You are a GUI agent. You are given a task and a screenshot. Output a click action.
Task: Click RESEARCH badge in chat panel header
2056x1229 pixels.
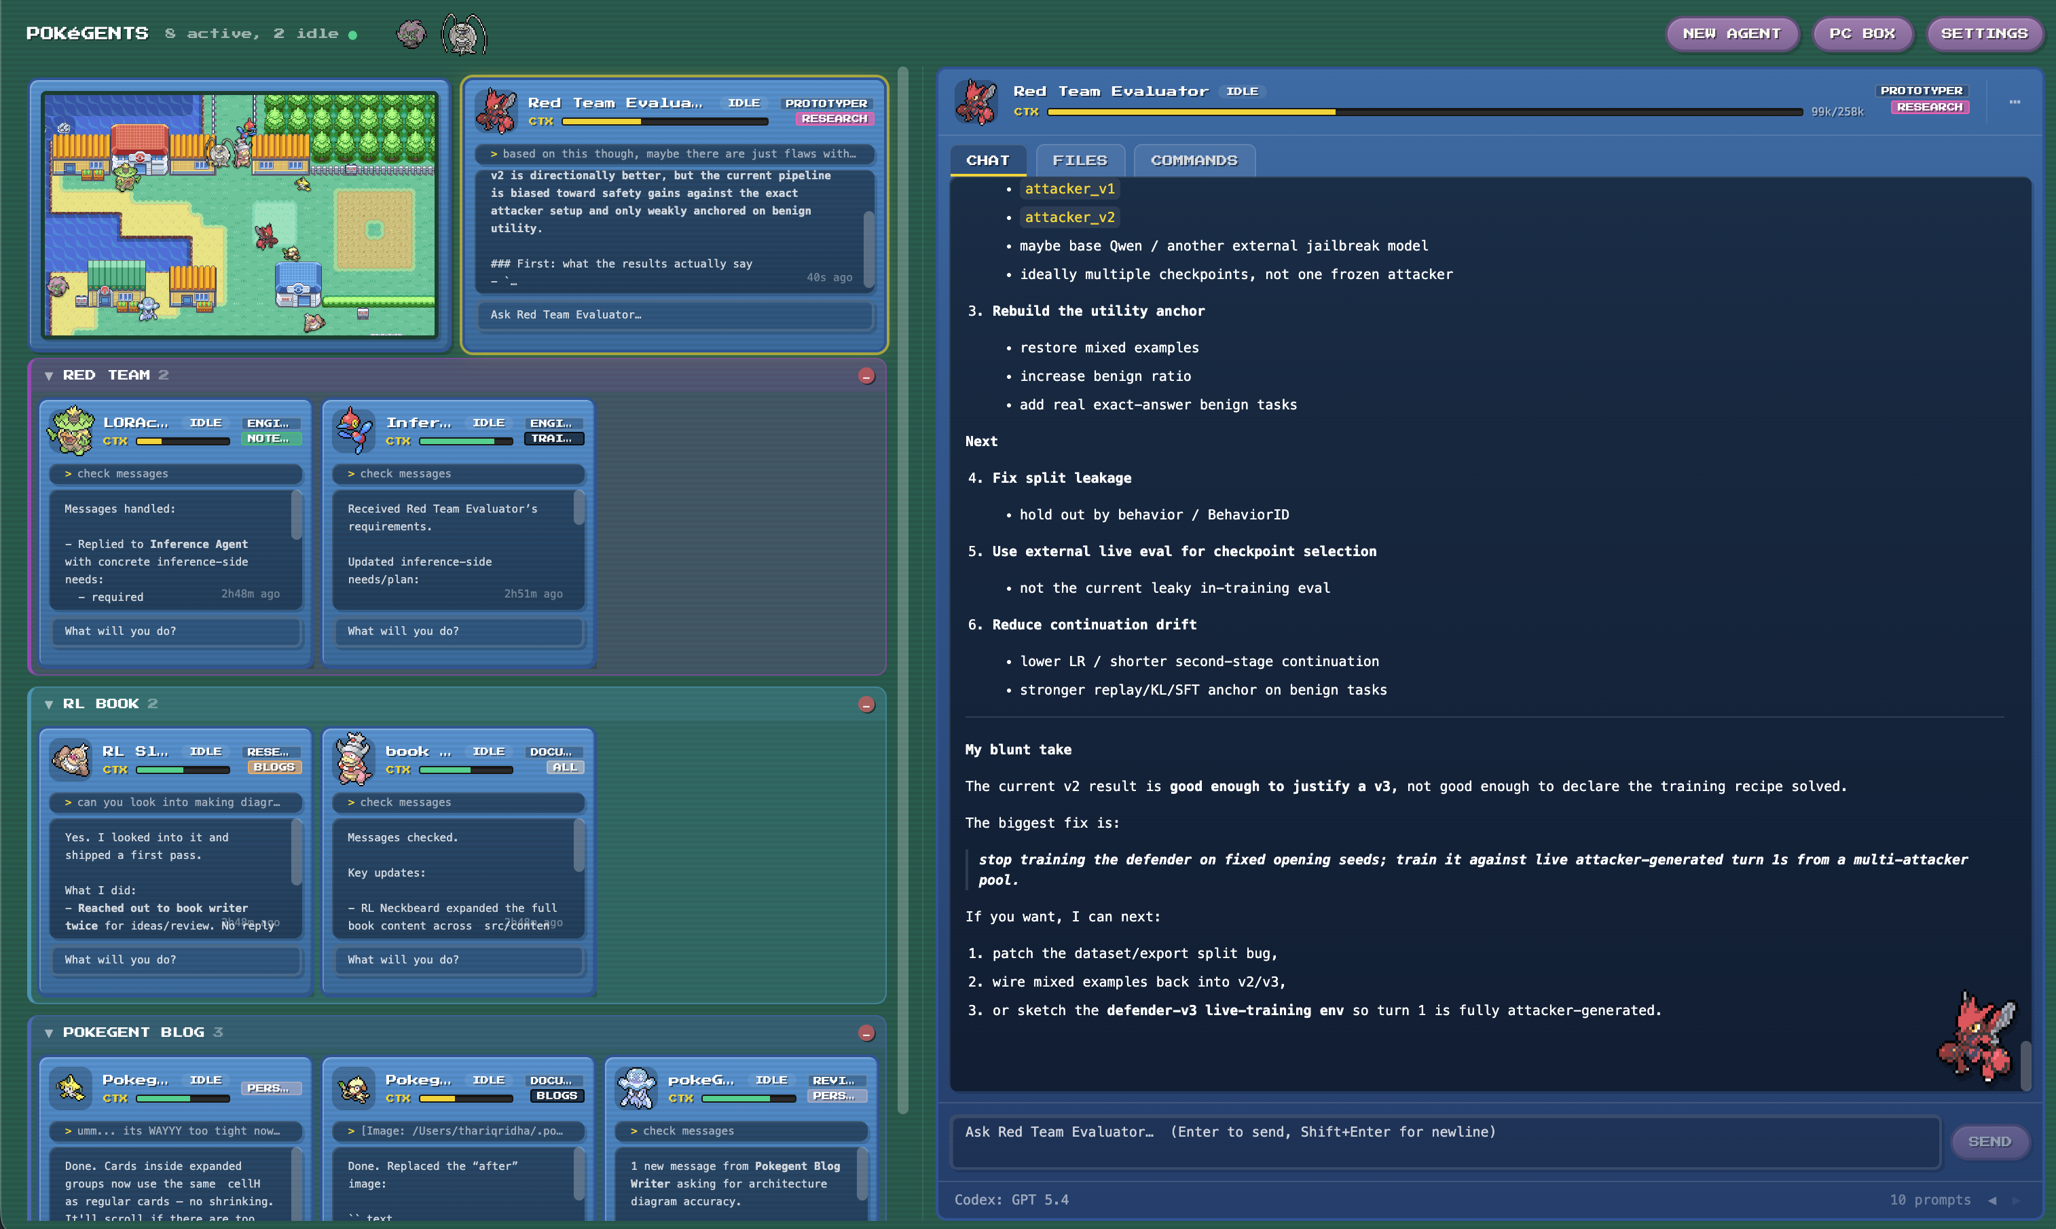[x=1929, y=108]
